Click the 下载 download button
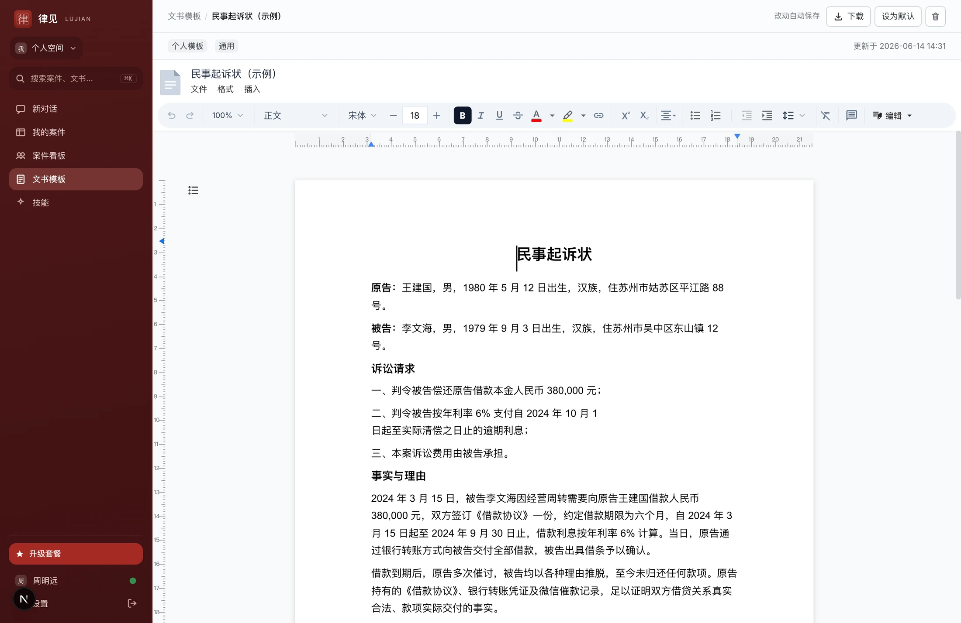The height and width of the screenshot is (623, 961). (x=848, y=17)
